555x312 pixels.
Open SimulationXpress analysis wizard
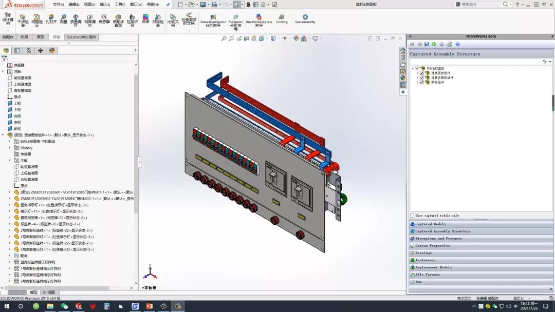[213, 21]
